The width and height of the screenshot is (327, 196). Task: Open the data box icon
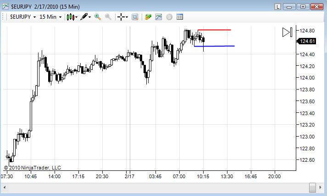pos(135,17)
